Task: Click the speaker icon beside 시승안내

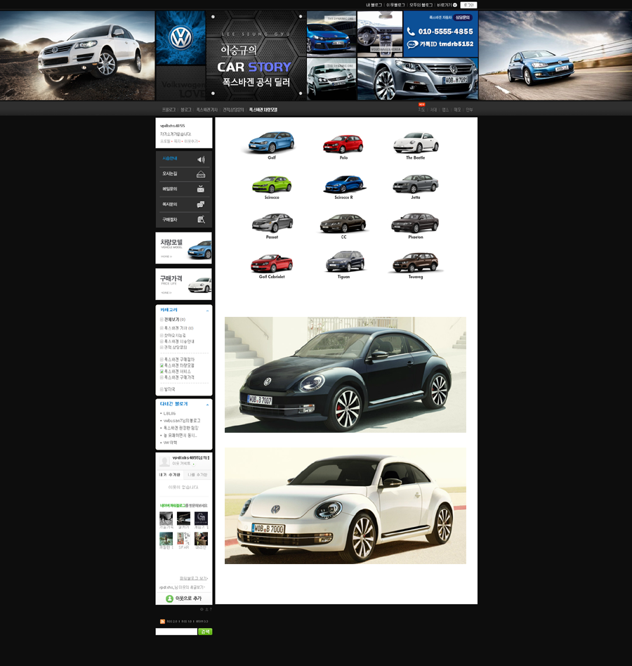Action: [201, 159]
